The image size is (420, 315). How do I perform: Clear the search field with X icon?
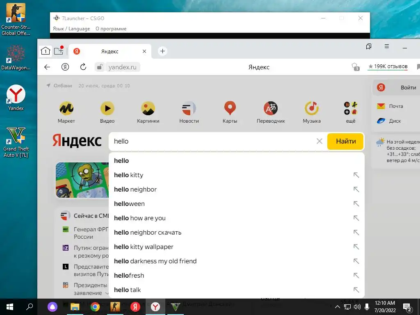point(319,141)
